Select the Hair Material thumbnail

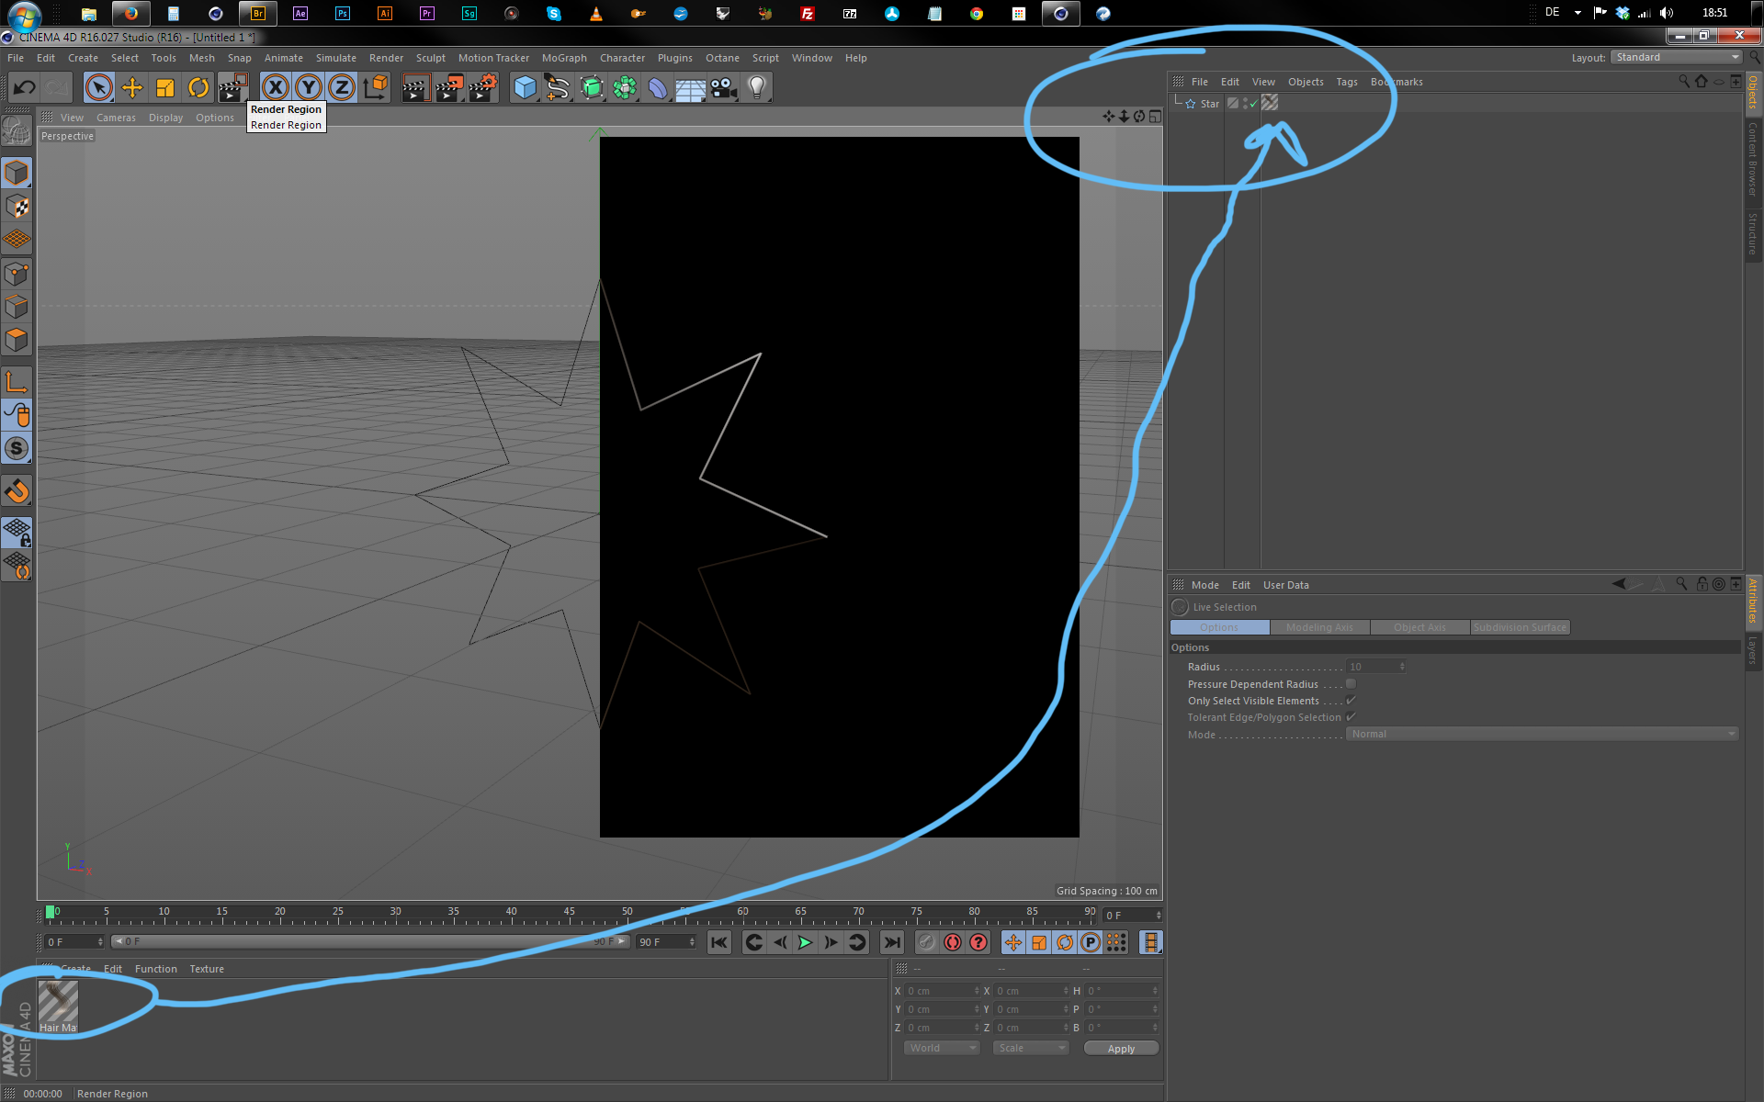pos(58,1003)
